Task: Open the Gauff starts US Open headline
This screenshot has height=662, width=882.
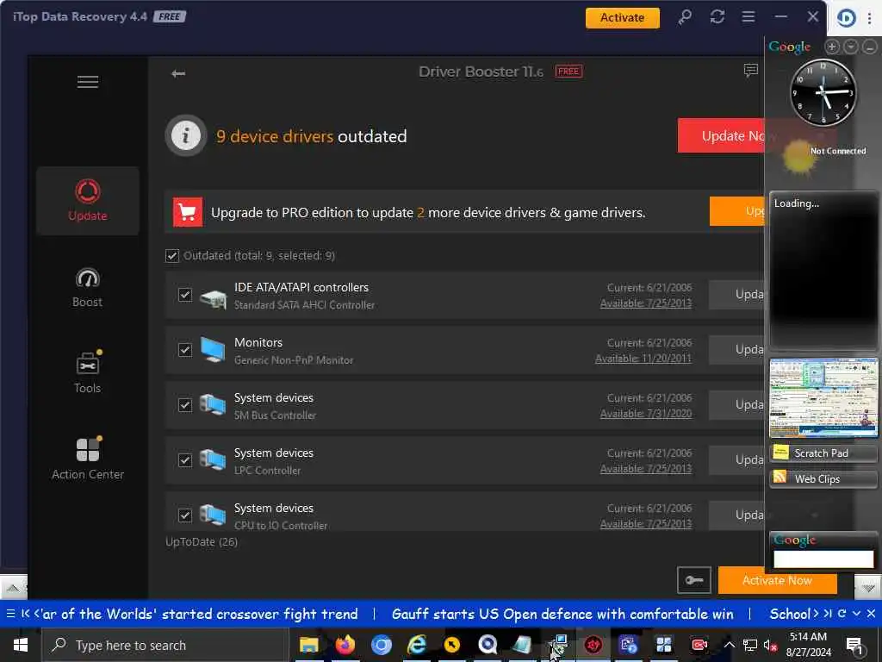Action: click(562, 614)
